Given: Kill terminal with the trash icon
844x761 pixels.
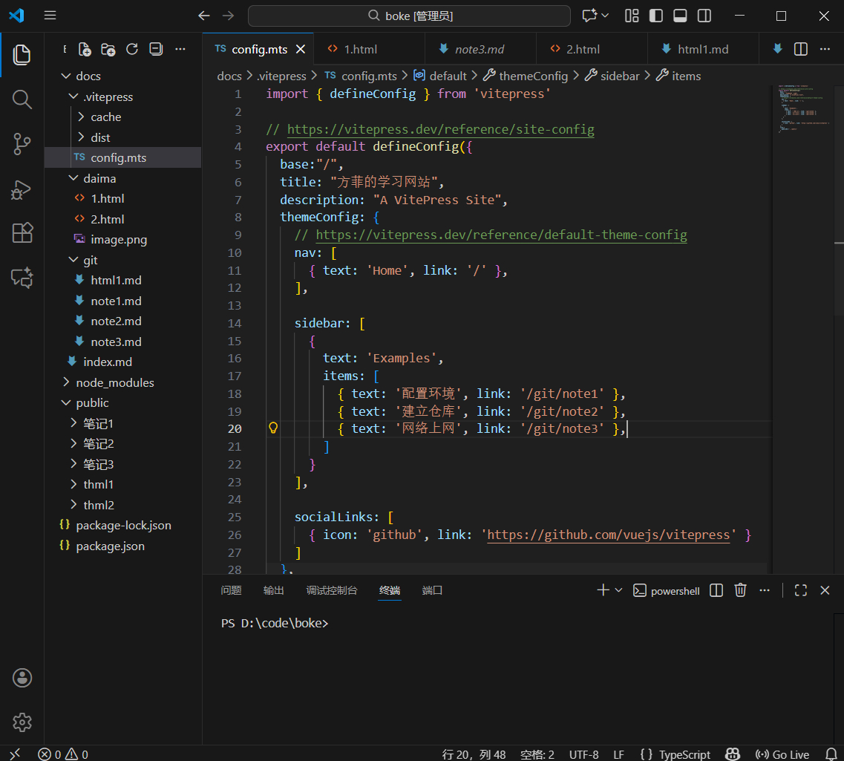Looking at the screenshot, I should (x=740, y=590).
